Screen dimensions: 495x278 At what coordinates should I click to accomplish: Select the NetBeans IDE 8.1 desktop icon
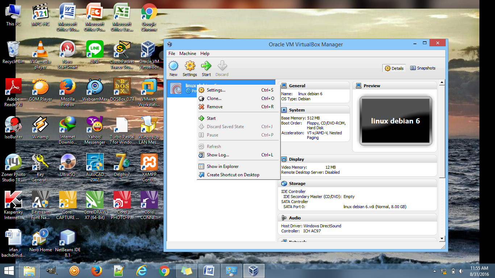tap(68, 243)
